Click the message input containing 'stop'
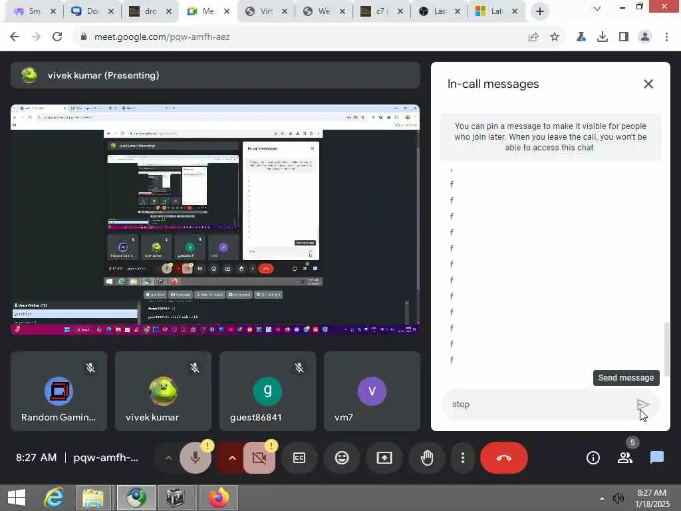This screenshot has height=511, width=681. point(539,405)
